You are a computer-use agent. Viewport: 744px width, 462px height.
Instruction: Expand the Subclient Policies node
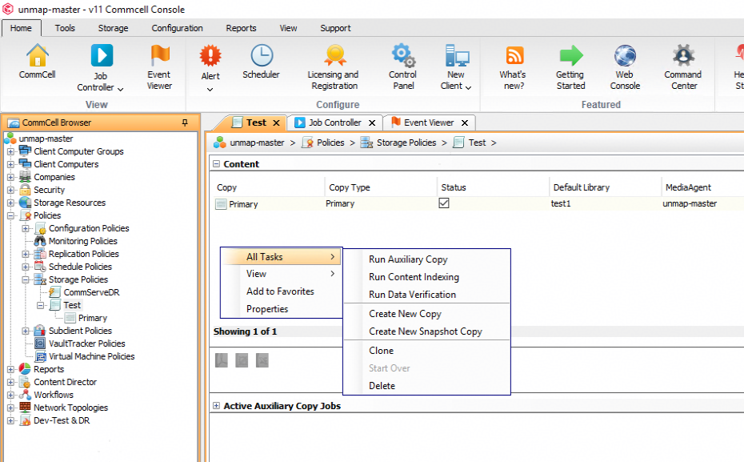26,331
